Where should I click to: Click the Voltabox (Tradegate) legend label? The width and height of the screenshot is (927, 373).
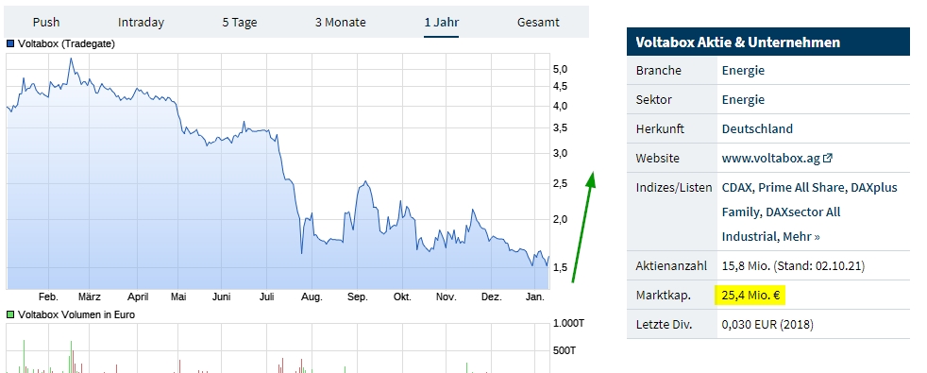(x=66, y=43)
